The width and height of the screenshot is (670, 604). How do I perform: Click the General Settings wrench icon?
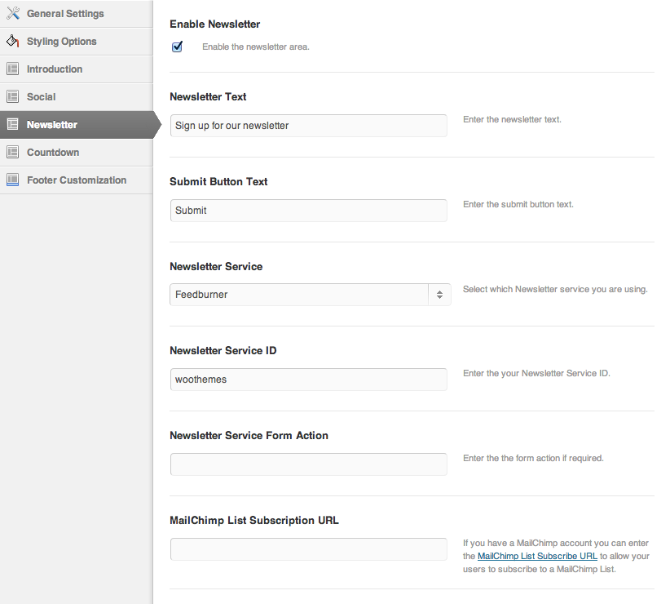pyautogui.click(x=13, y=13)
